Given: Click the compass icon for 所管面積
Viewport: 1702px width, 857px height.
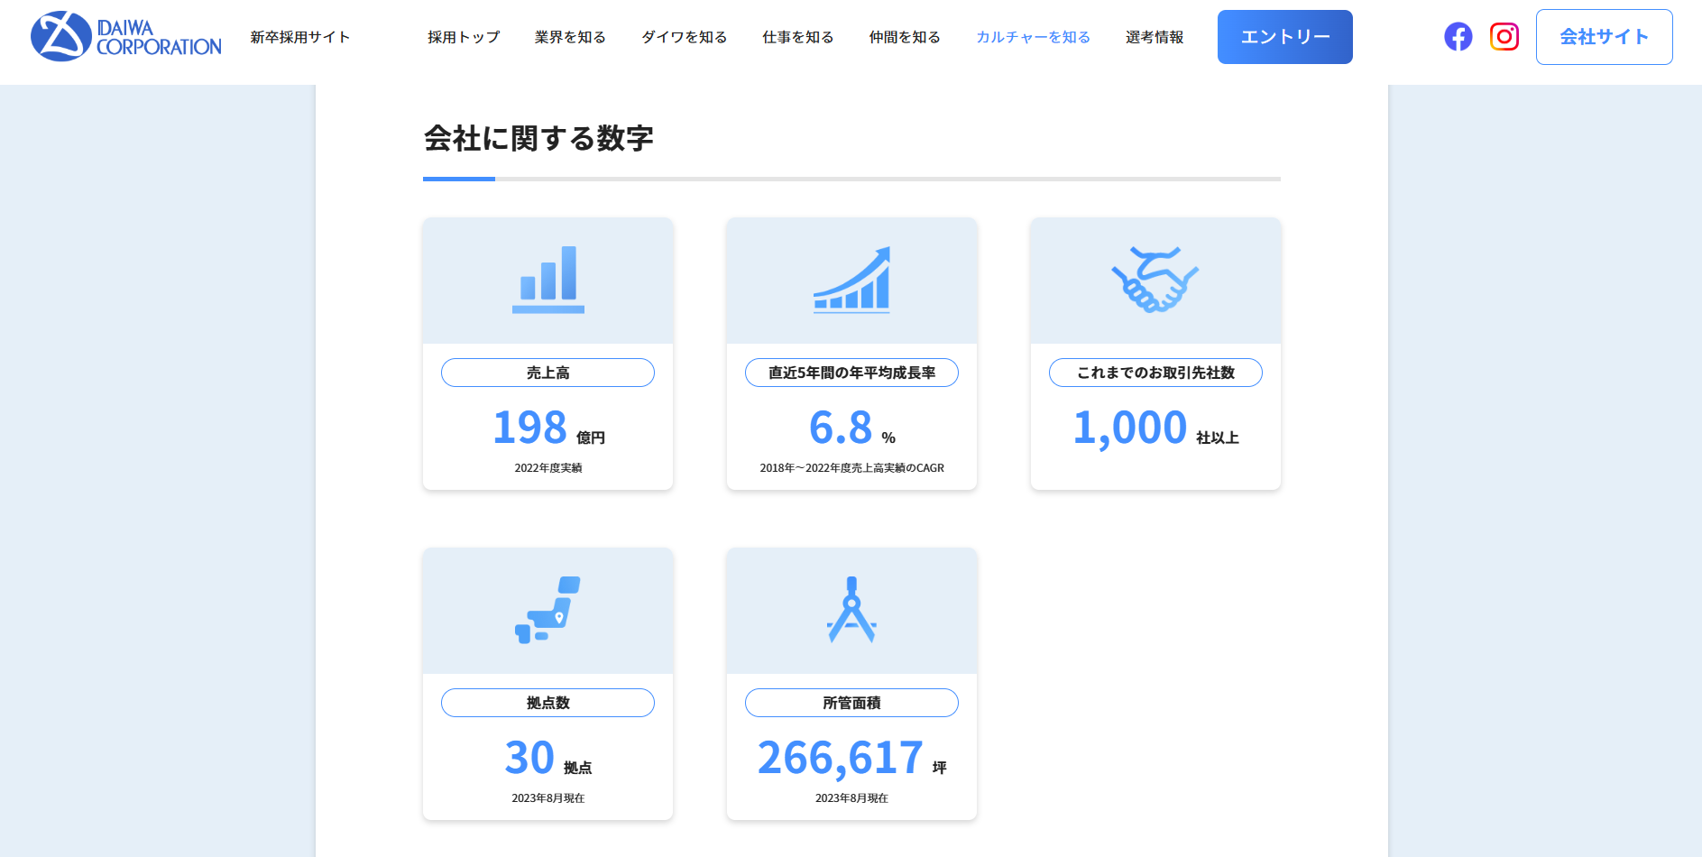Looking at the screenshot, I should pyautogui.click(x=851, y=610).
